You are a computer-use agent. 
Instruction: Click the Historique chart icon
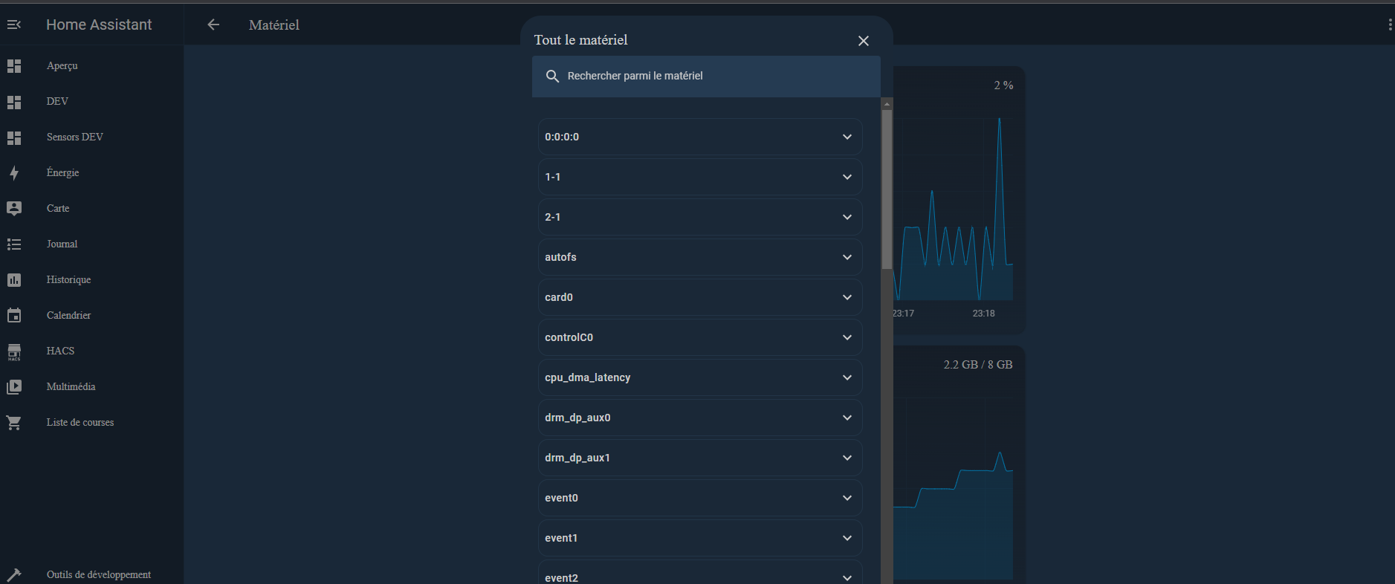tap(13, 280)
